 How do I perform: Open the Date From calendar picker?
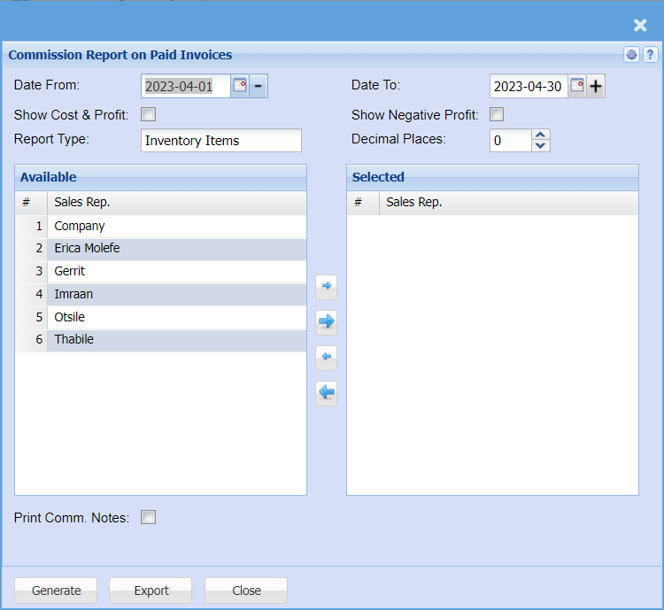coord(239,86)
